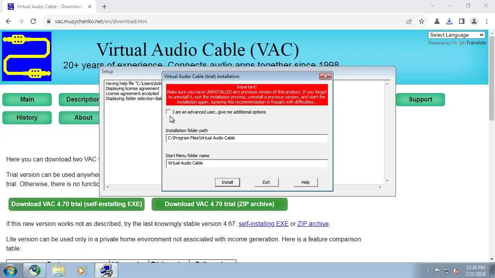The image size is (495, 278).
Task: Reload the page in Chrome
Action: coord(33,21)
